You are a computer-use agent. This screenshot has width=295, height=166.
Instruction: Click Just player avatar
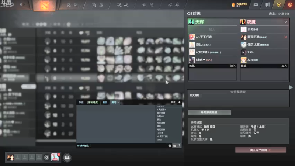tap(243, 60)
